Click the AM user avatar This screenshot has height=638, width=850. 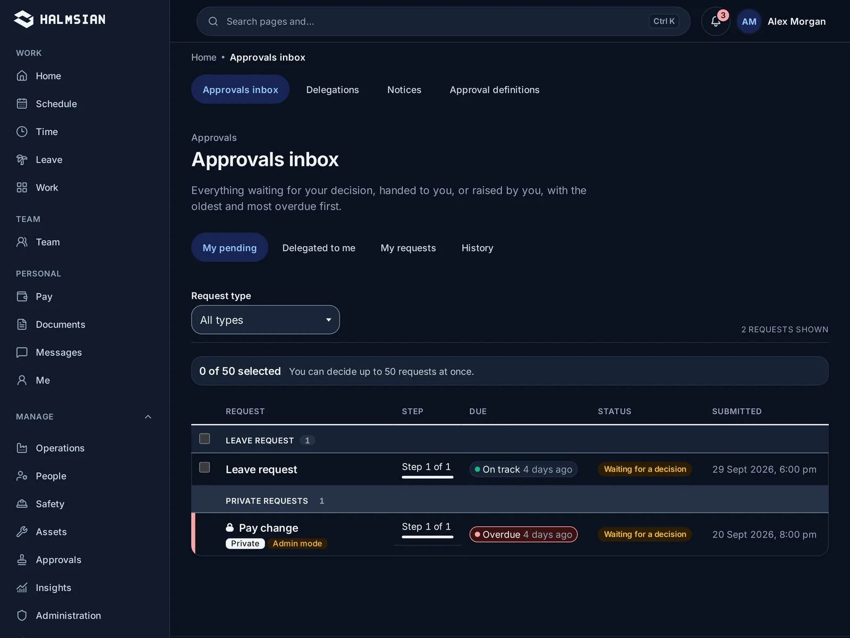click(749, 21)
